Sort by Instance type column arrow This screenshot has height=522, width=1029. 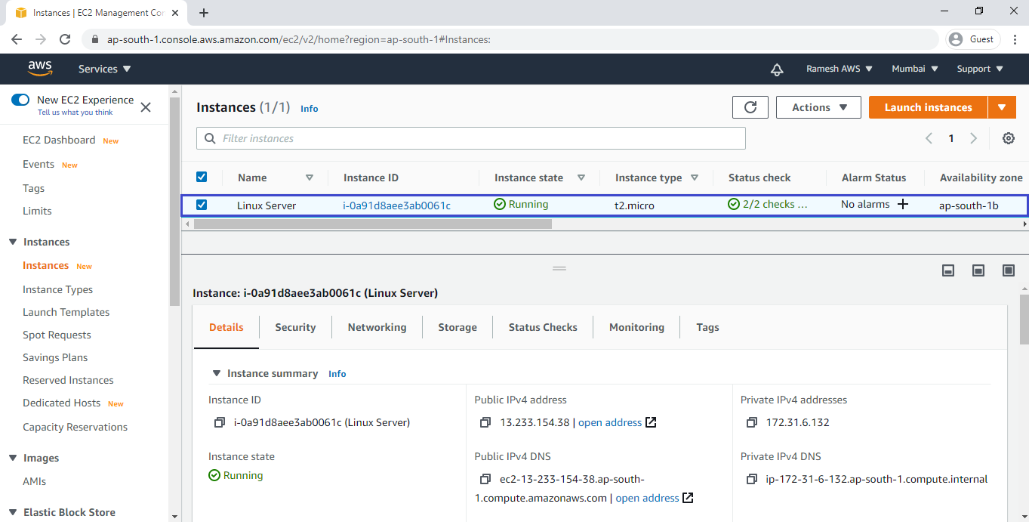[x=695, y=178]
